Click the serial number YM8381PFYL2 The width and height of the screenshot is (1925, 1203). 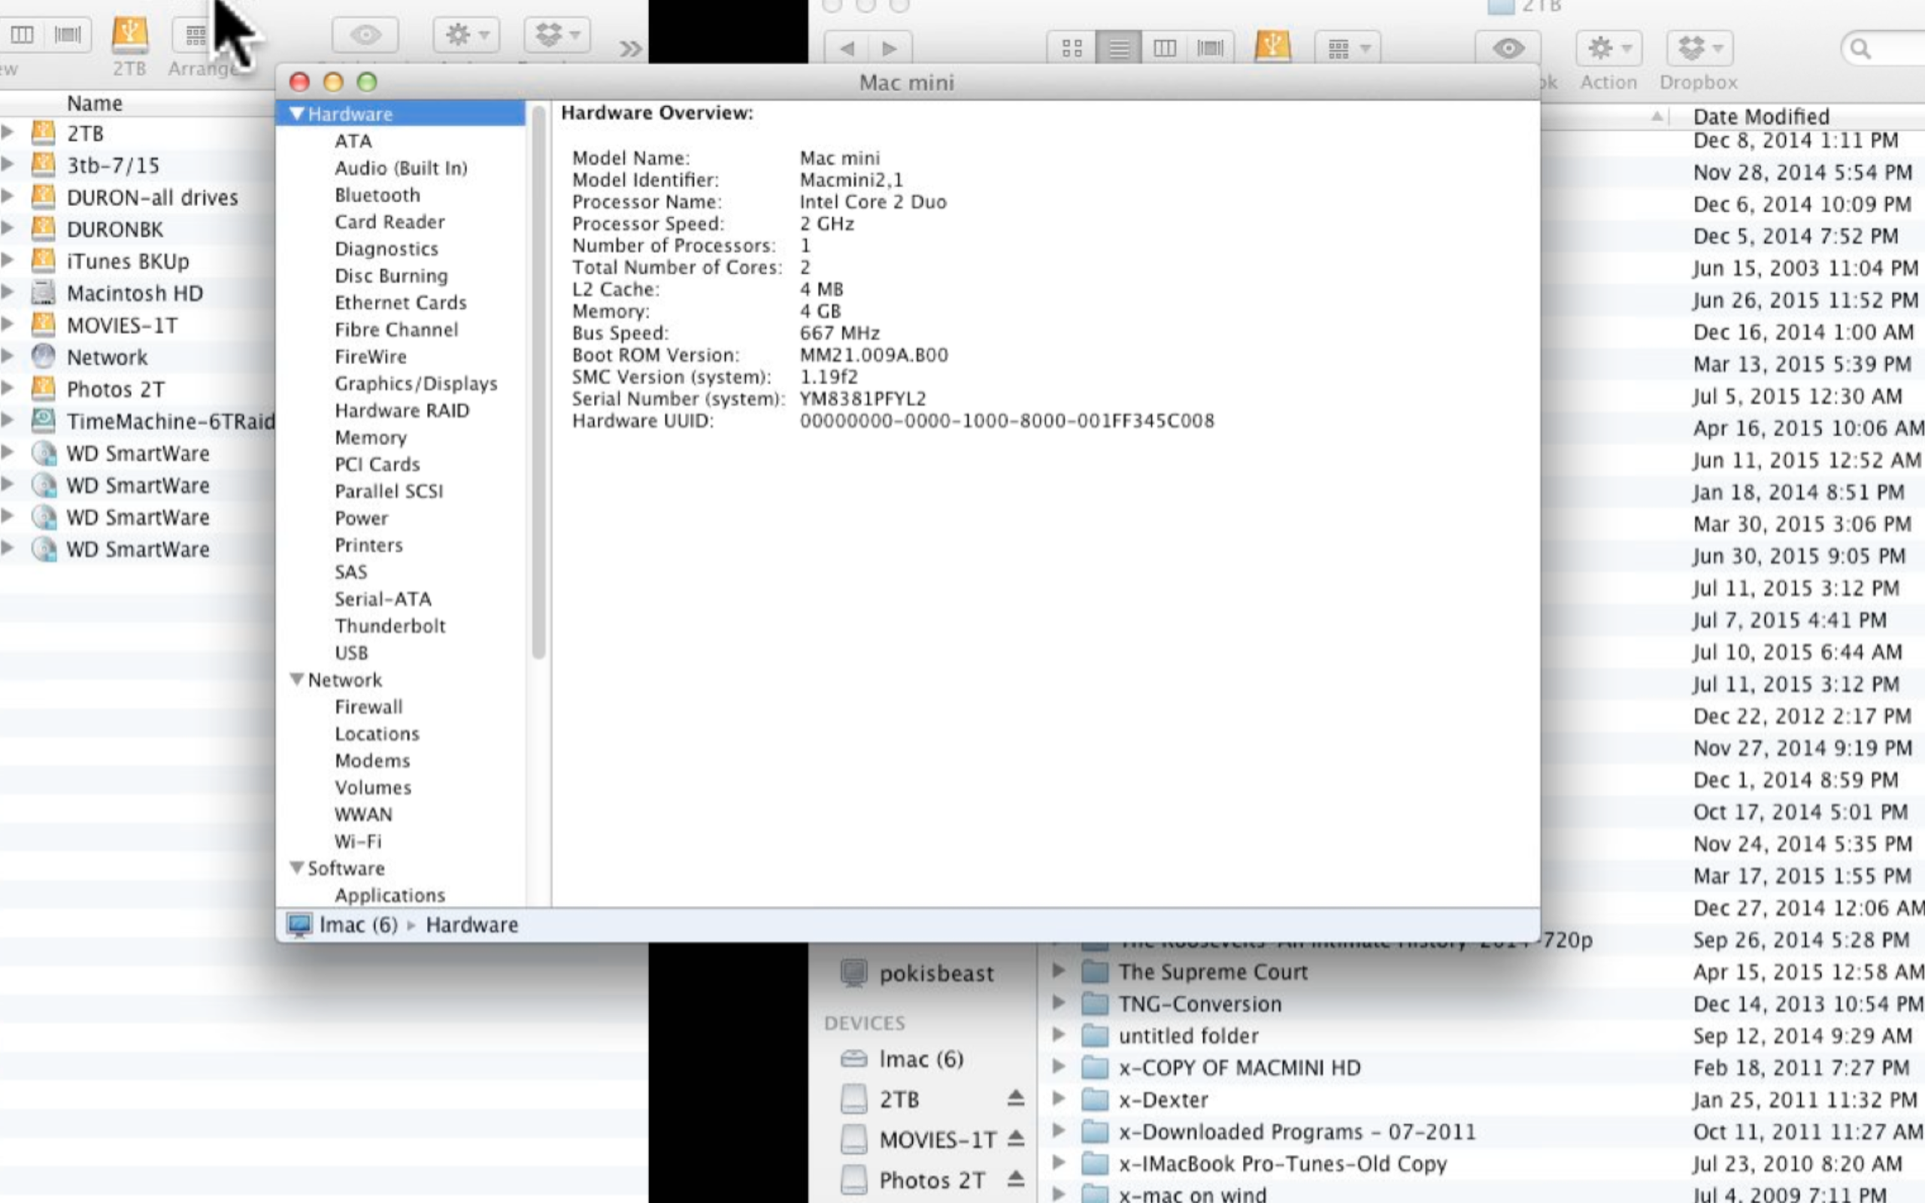[863, 398]
